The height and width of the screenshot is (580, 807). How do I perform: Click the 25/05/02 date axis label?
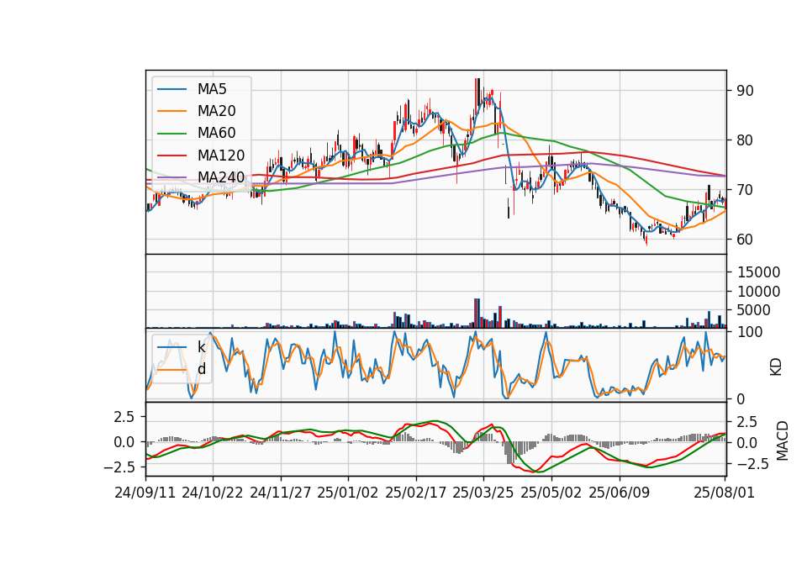pyautogui.click(x=551, y=493)
